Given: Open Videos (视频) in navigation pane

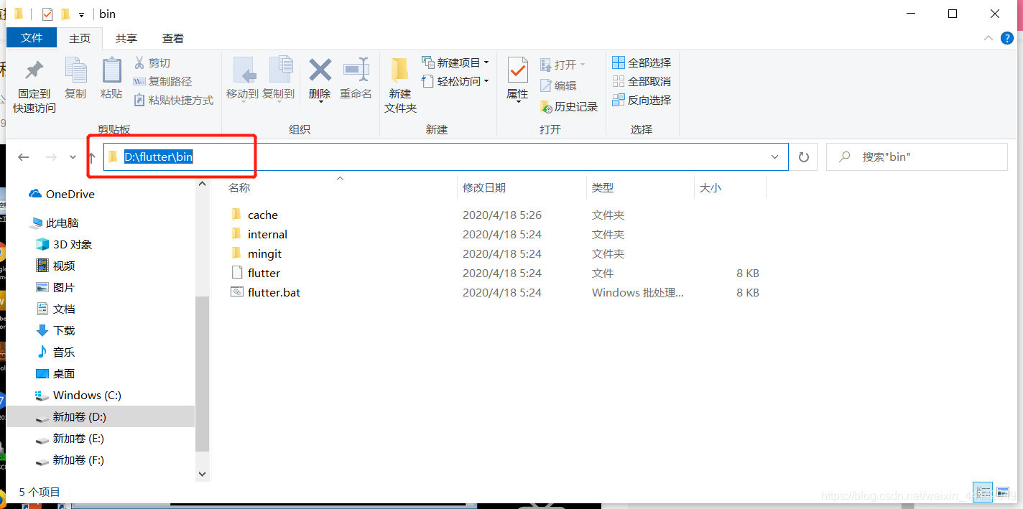Looking at the screenshot, I should tap(55, 266).
